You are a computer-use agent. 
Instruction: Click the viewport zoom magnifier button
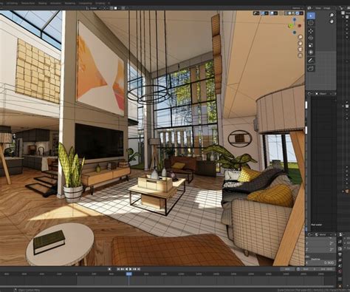(x=301, y=37)
